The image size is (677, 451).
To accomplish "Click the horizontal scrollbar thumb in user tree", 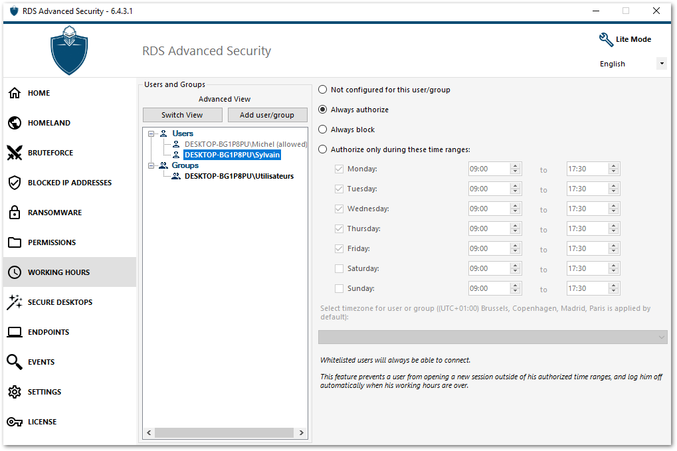I will coord(224,432).
